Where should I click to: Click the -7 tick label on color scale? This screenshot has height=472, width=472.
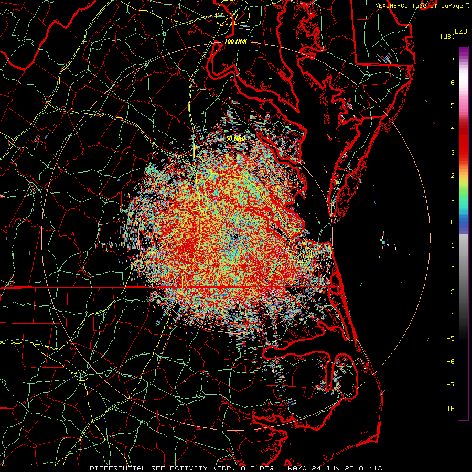[x=450, y=385]
